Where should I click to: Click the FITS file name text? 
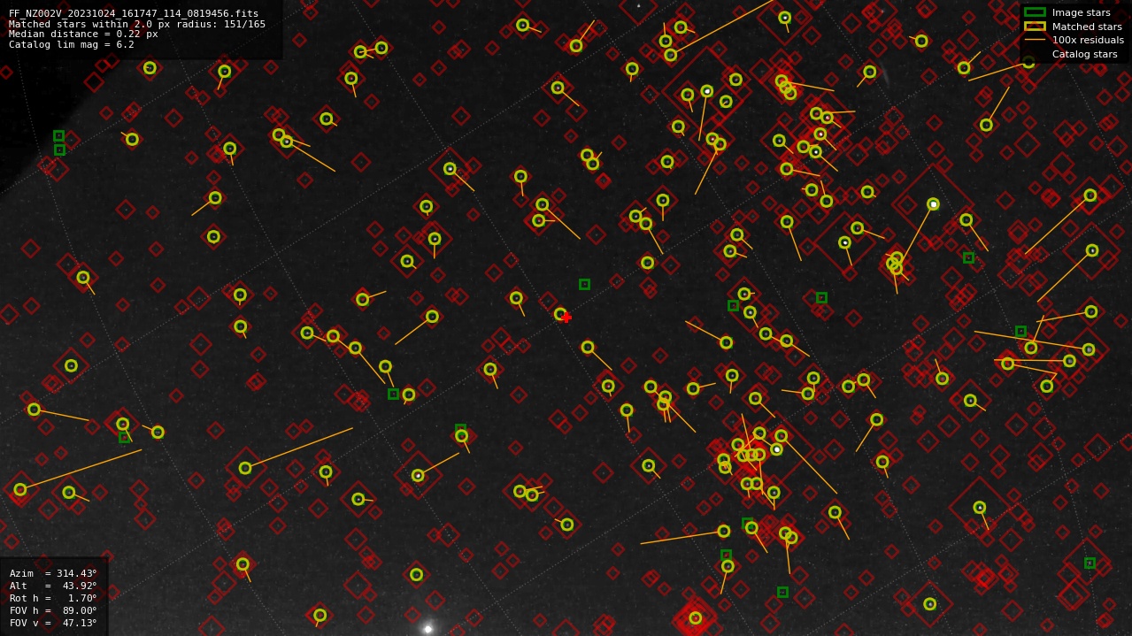(x=134, y=13)
